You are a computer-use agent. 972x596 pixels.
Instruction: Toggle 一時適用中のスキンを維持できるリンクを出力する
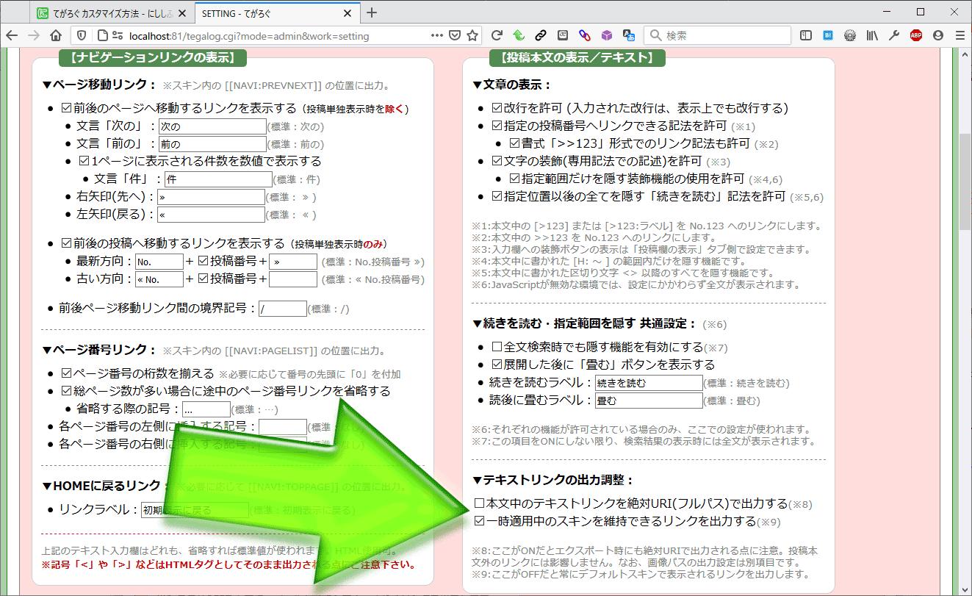tap(480, 522)
